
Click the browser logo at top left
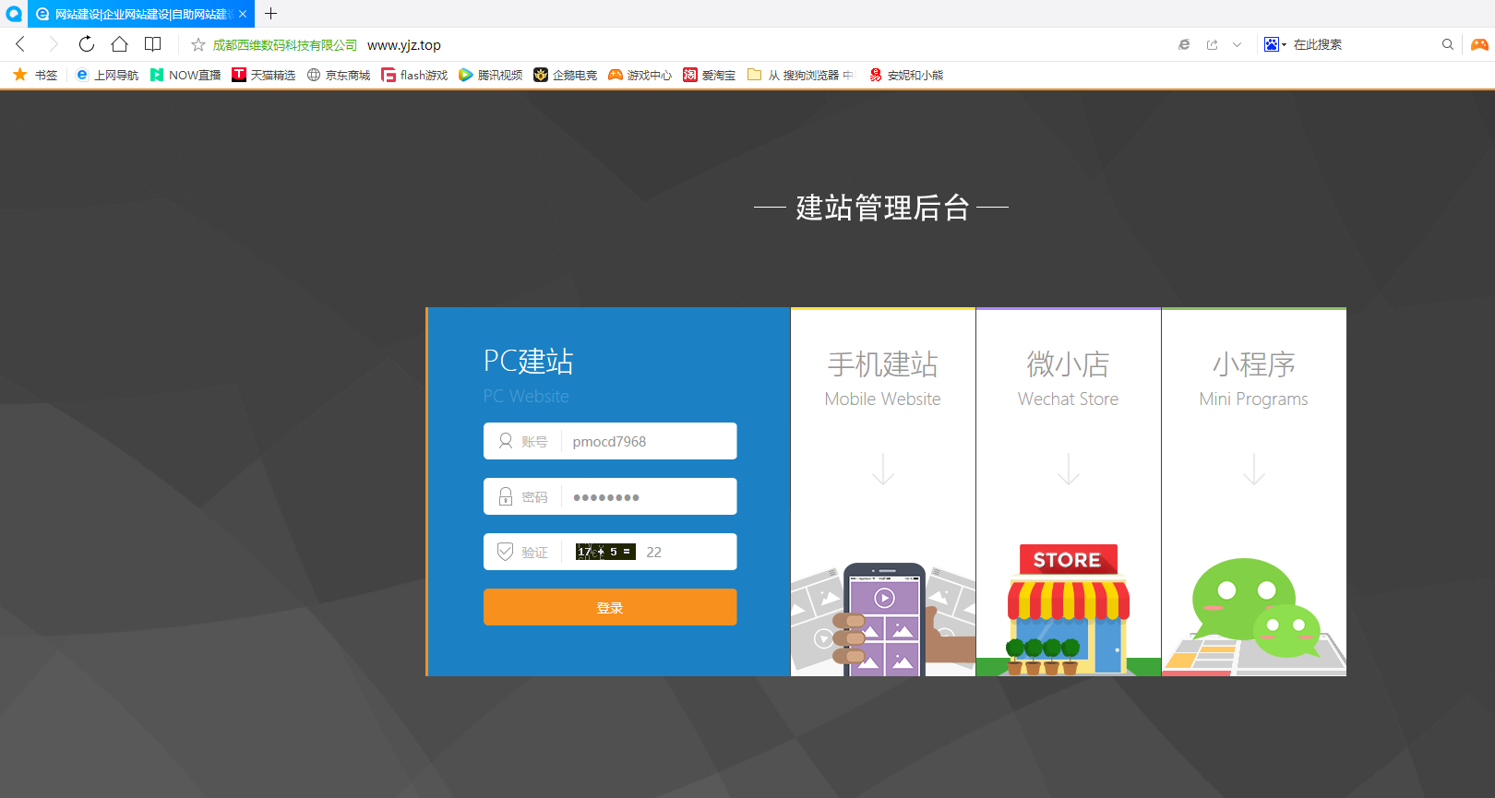tap(14, 14)
